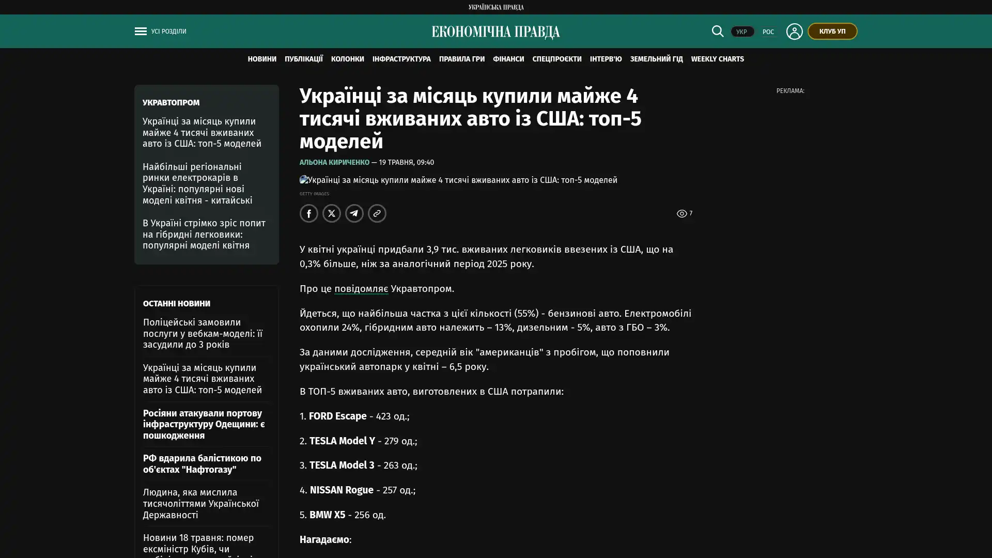Open news about police webcam-model case

[203, 333]
